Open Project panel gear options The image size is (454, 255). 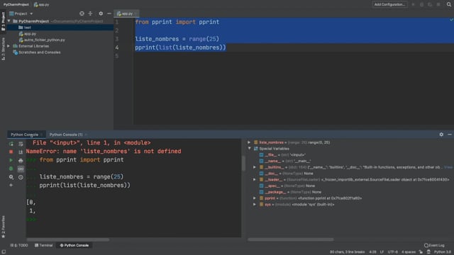[x=101, y=13]
